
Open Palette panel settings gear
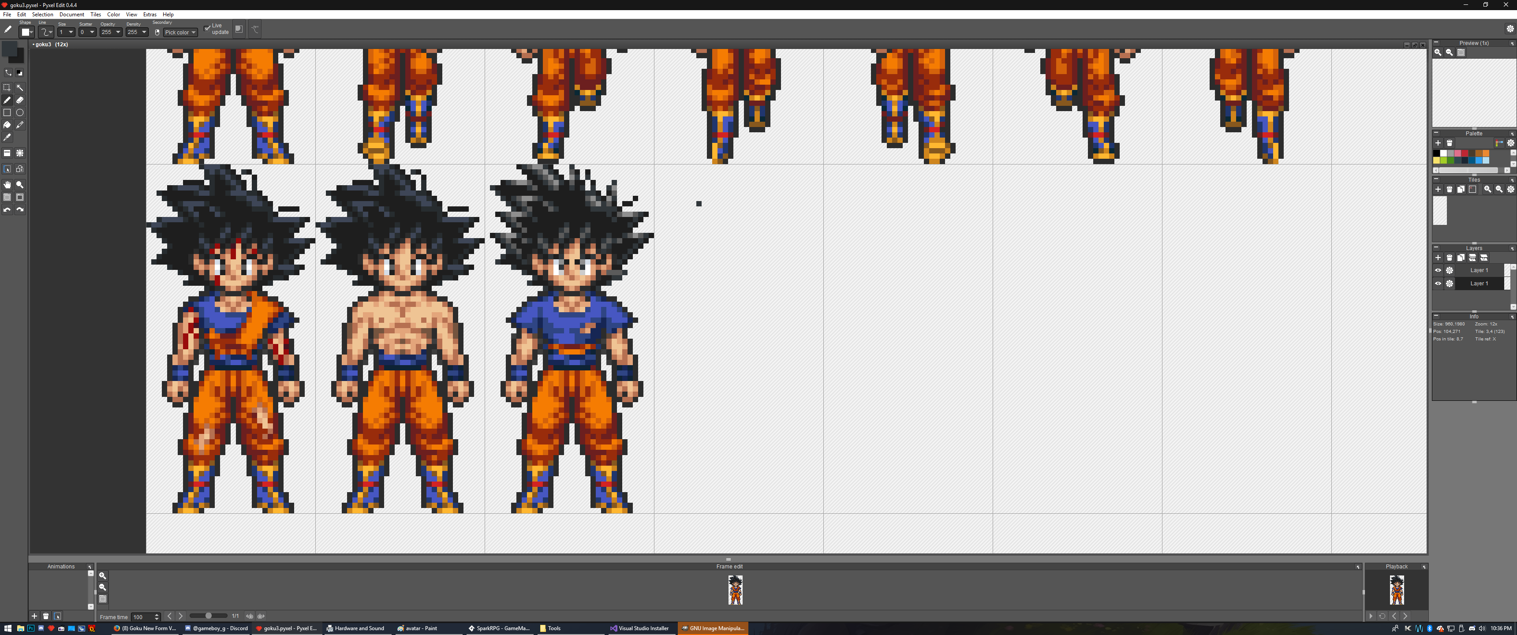tap(1510, 143)
